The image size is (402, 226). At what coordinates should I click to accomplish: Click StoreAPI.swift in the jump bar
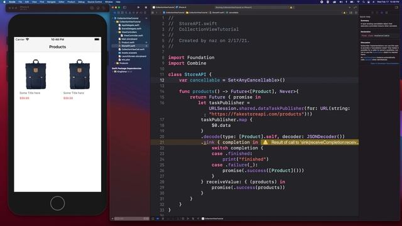(x=217, y=13)
